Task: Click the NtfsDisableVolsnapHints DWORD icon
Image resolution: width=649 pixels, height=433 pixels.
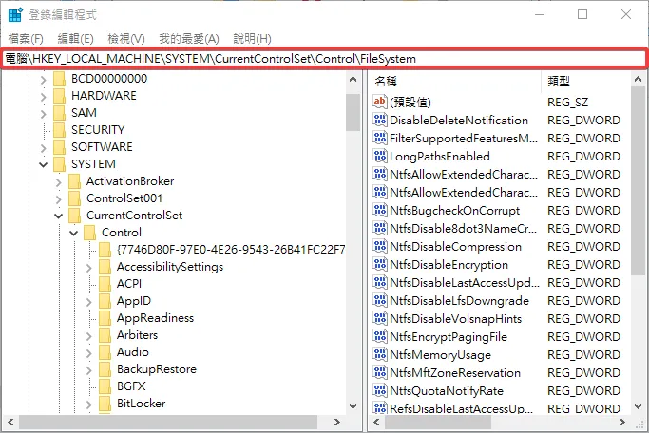Action: point(379,318)
